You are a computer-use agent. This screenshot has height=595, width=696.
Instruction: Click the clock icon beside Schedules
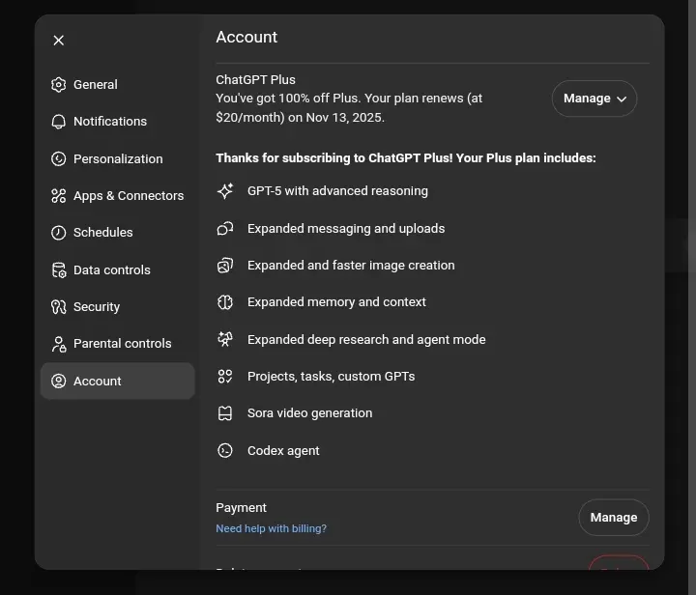coord(59,233)
